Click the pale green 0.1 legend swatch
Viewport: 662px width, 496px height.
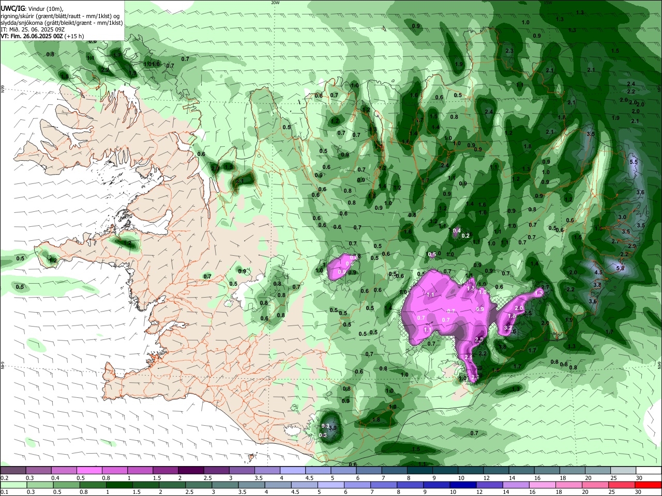[x=13, y=485]
